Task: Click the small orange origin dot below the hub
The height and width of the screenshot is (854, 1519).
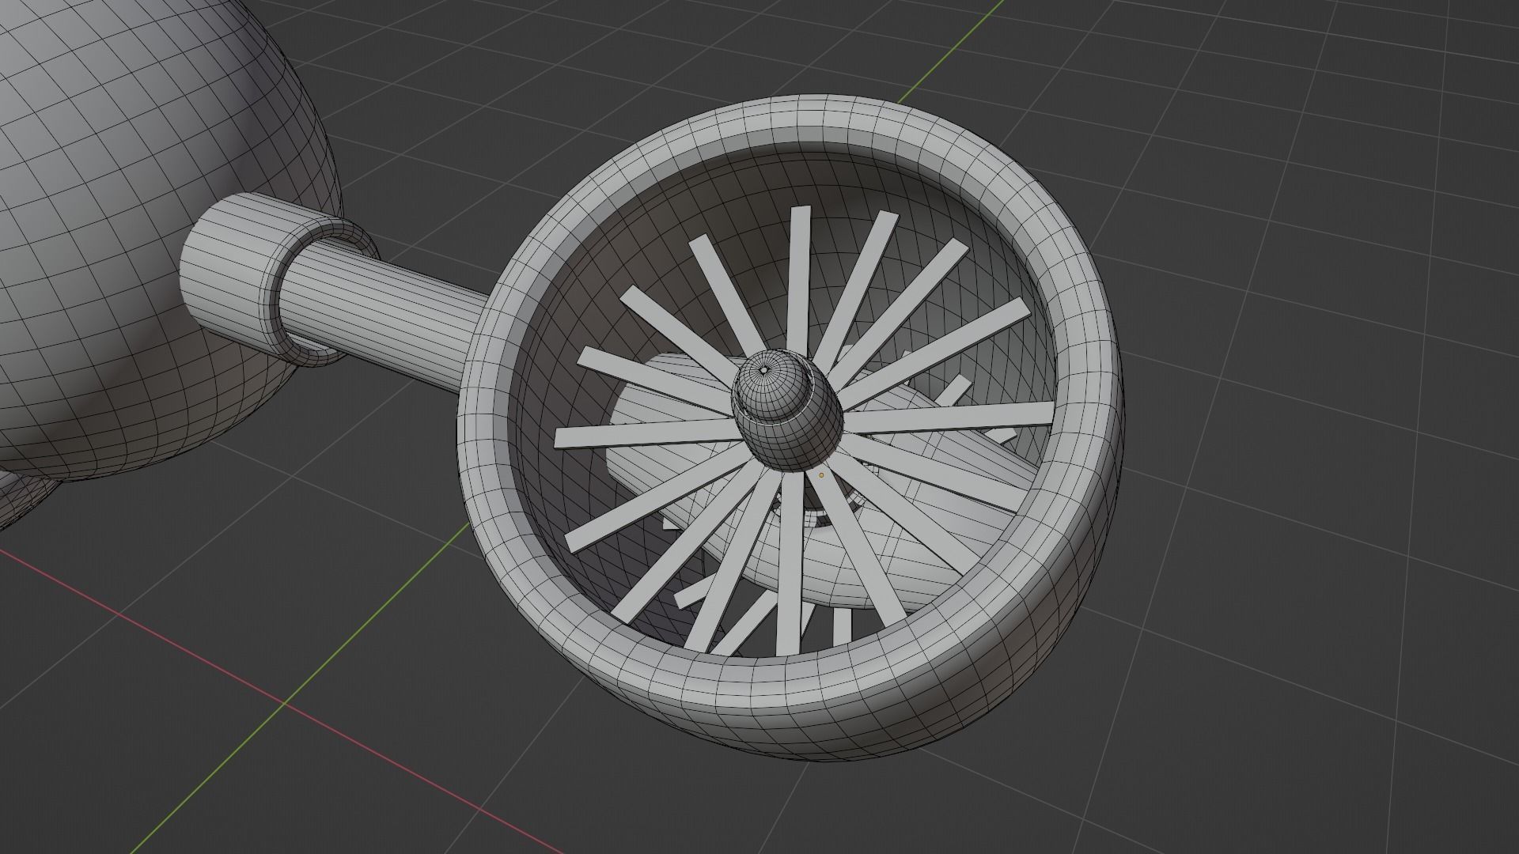Action: pyautogui.click(x=821, y=475)
